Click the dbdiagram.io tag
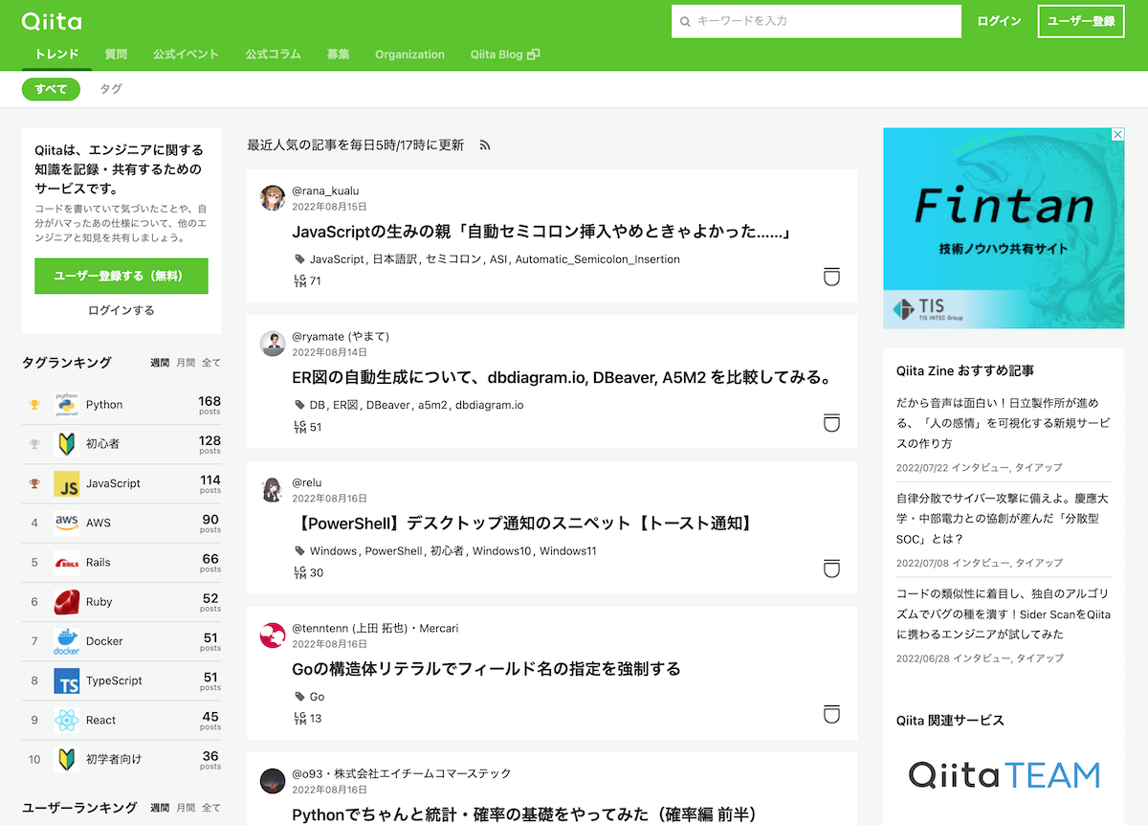This screenshot has width=1148, height=825. click(490, 405)
